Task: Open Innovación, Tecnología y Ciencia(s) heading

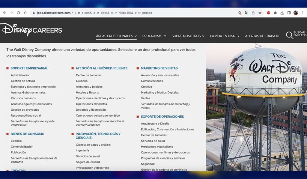Action: (x=98, y=136)
